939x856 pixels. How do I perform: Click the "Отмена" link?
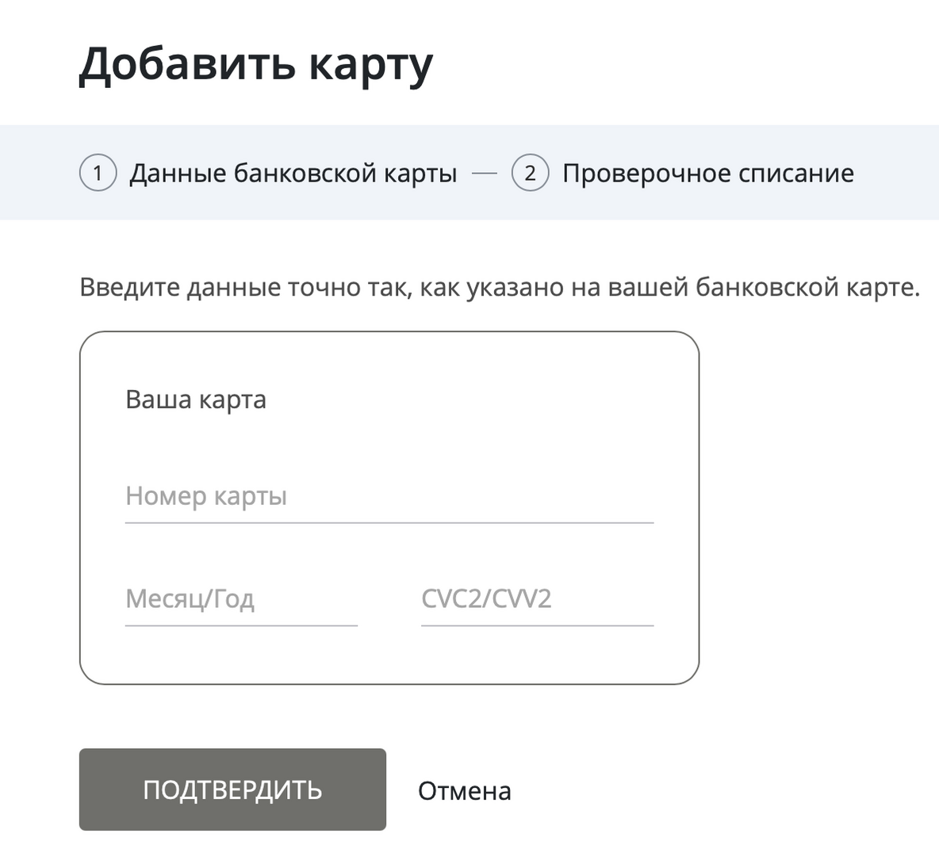point(464,791)
